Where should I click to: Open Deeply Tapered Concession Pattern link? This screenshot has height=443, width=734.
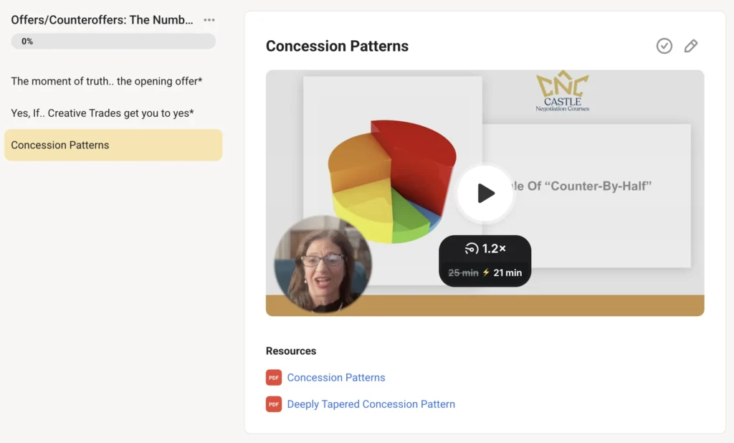coord(371,404)
